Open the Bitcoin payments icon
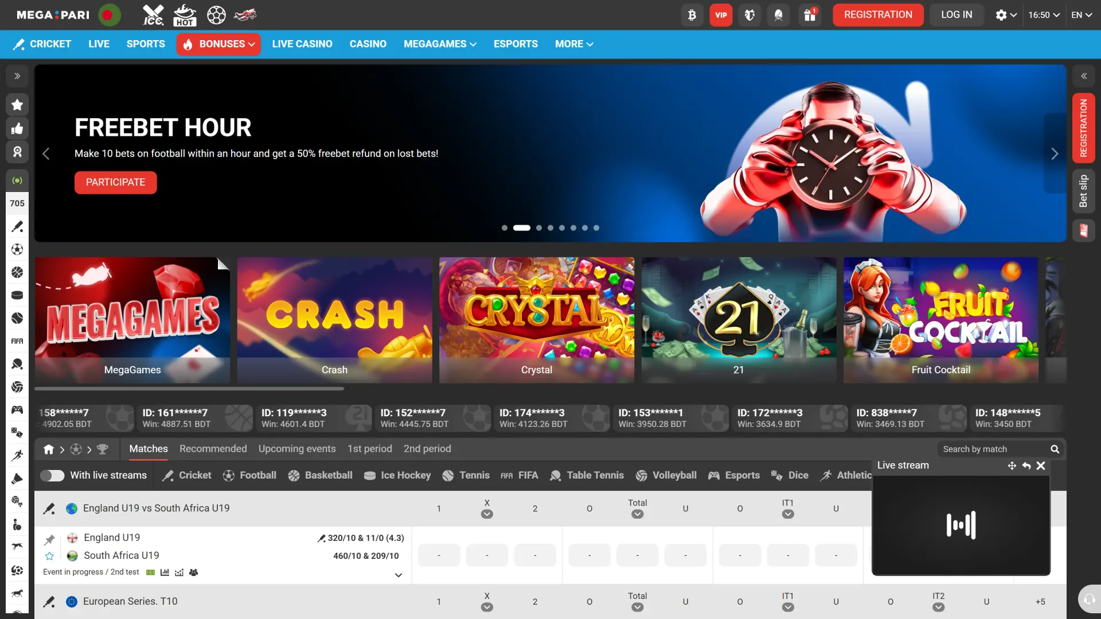The width and height of the screenshot is (1101, 619). [x=692, y=15]
